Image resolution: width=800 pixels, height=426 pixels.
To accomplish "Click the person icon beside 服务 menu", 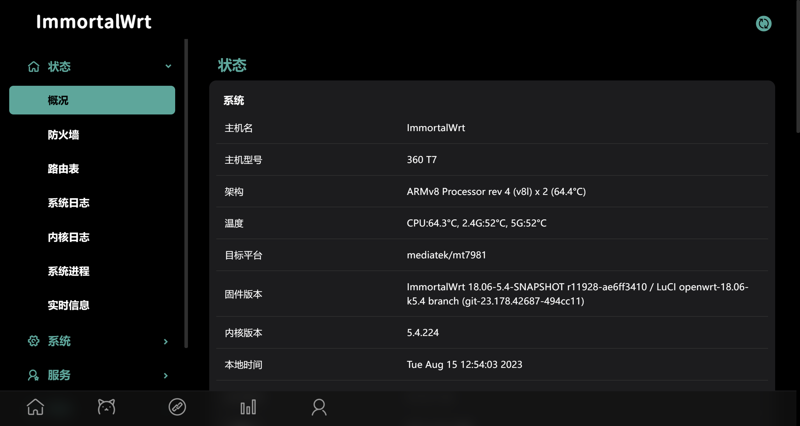I will point(34,375).
